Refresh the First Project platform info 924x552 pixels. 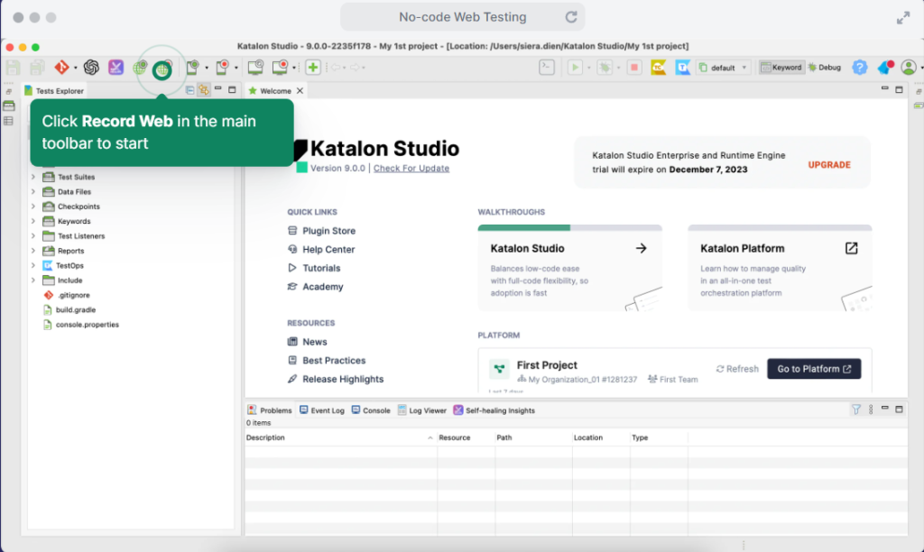pyautogui.click(x=736, y=368)
